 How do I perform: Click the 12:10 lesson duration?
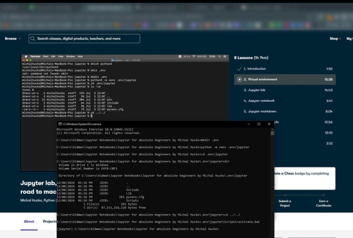pos(329,133)
